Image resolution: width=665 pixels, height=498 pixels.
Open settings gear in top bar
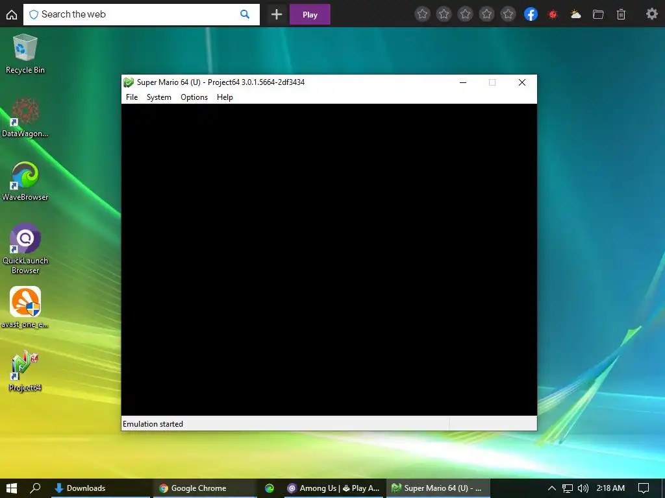tap(651, 14)
